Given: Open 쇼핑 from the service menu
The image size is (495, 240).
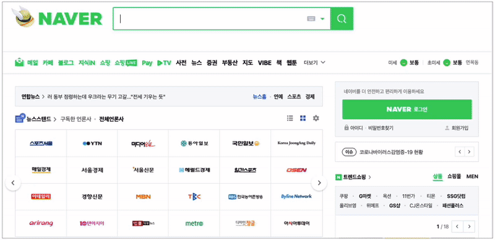Looking at the screenshot, I should click(105, 62).
